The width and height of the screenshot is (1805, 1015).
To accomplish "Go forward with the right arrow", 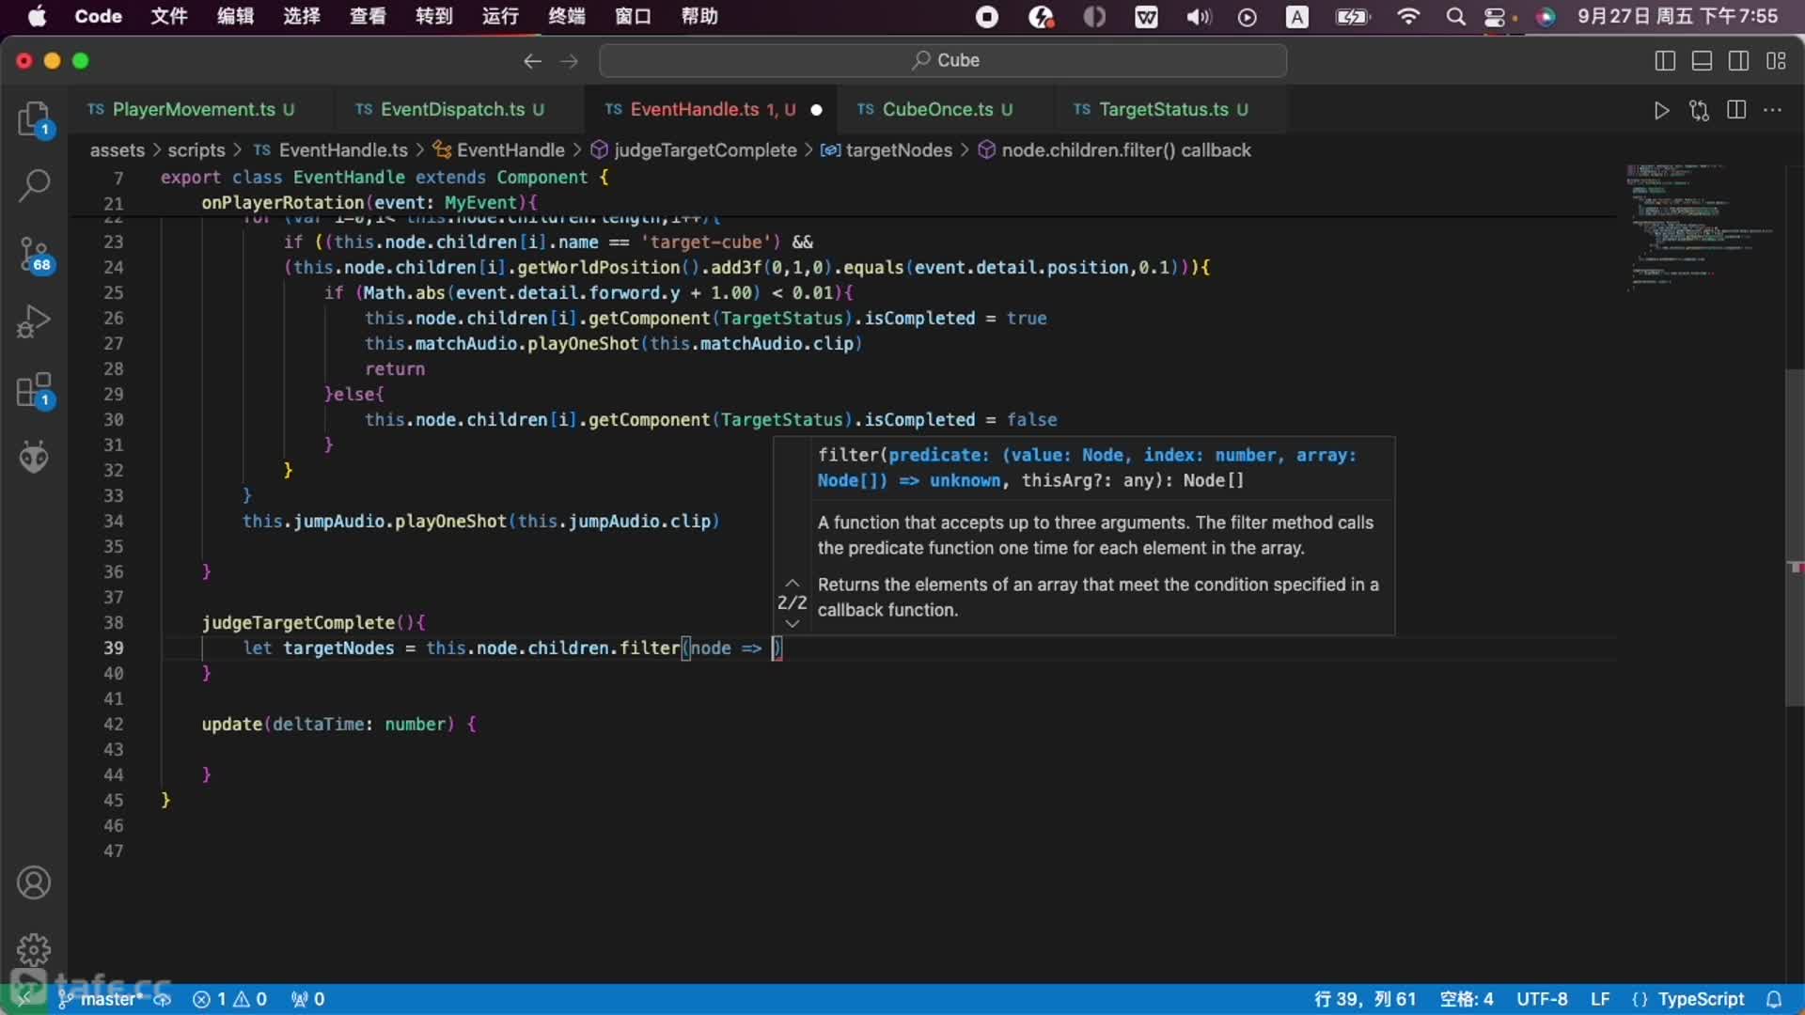I will [569, 61].
